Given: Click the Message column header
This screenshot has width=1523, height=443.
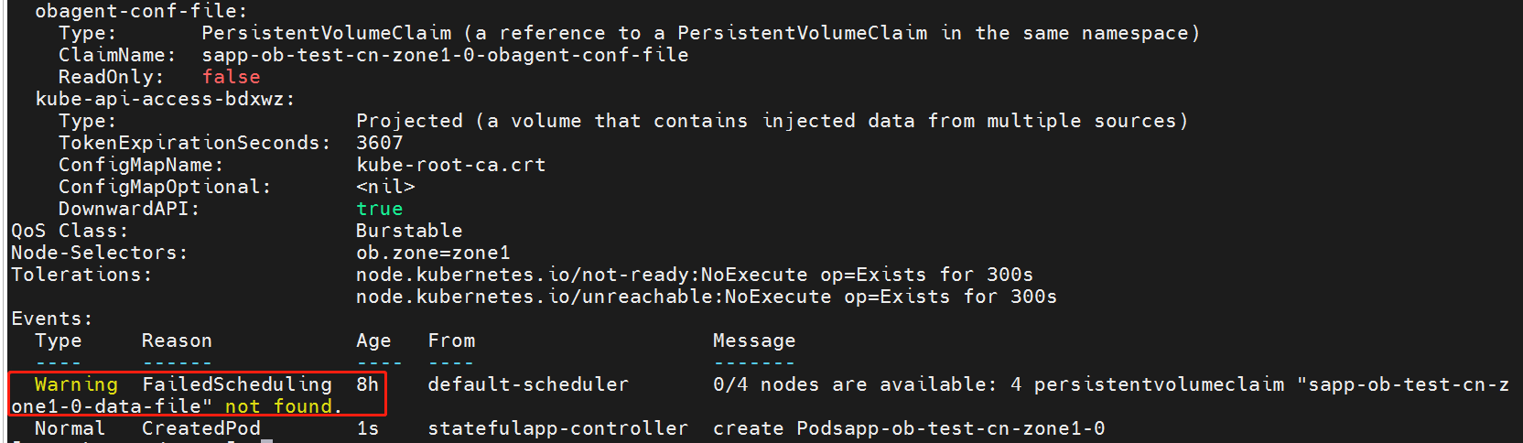Looking at the screenshot, I should coord(754,340).
